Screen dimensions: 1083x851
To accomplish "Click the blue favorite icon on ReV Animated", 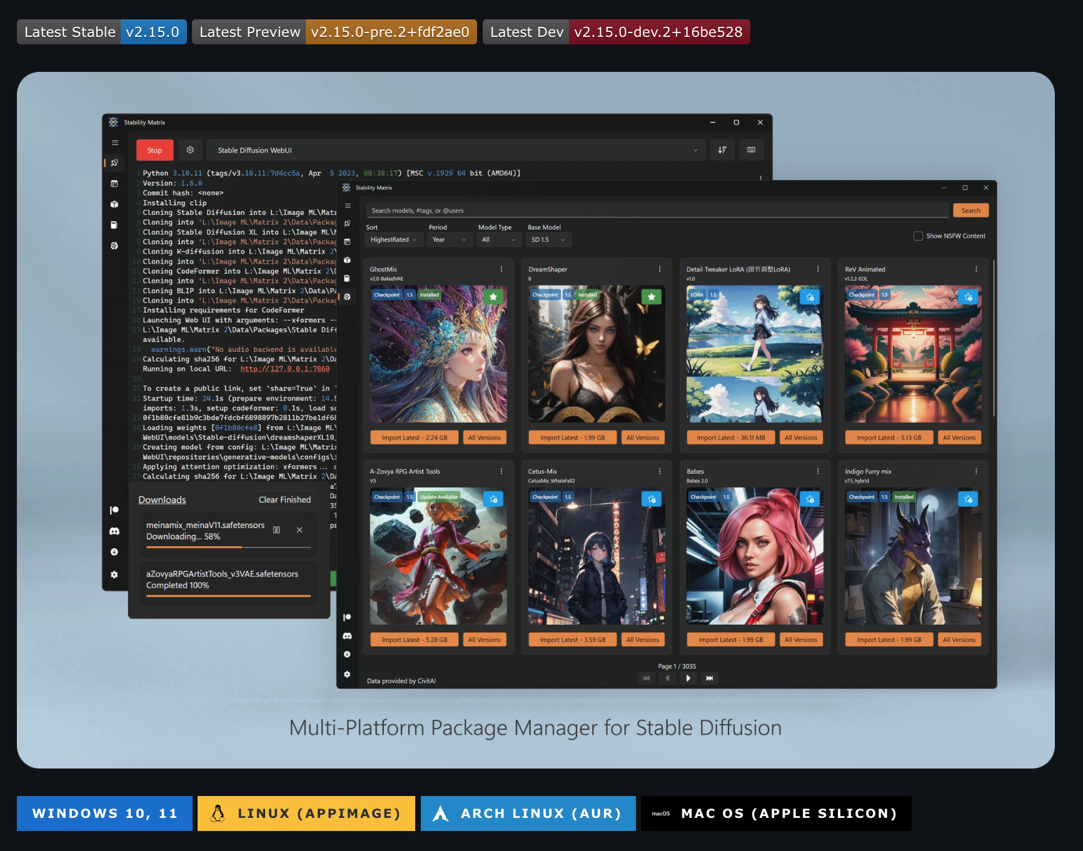I will [968, 297].
